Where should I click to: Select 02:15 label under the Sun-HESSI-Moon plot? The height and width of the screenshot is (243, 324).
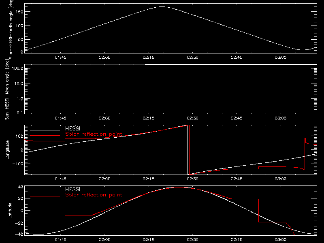tap(149, 118)
